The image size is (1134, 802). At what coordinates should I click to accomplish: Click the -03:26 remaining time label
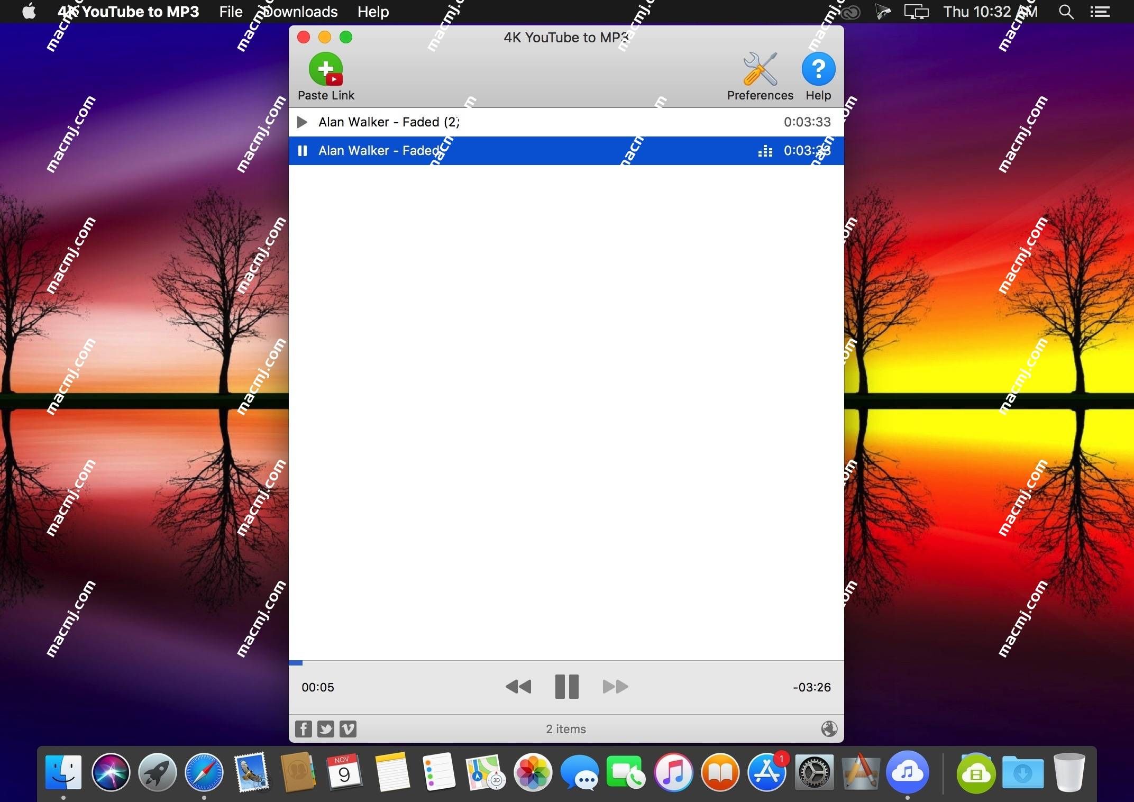point(812,687)
